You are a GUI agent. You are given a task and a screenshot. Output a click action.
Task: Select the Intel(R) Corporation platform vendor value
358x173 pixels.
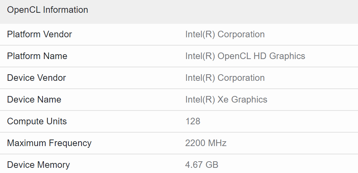225,35
